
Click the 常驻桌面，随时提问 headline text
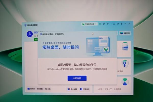click(x=61, y=47)
